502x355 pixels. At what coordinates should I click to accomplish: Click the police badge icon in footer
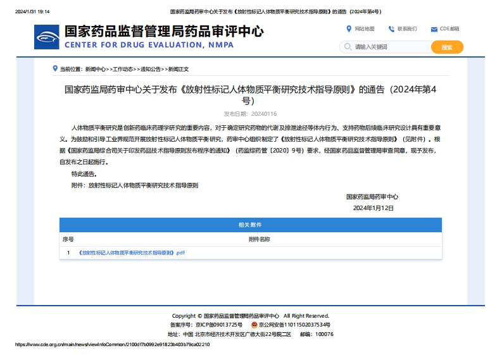tap(254, 325)
